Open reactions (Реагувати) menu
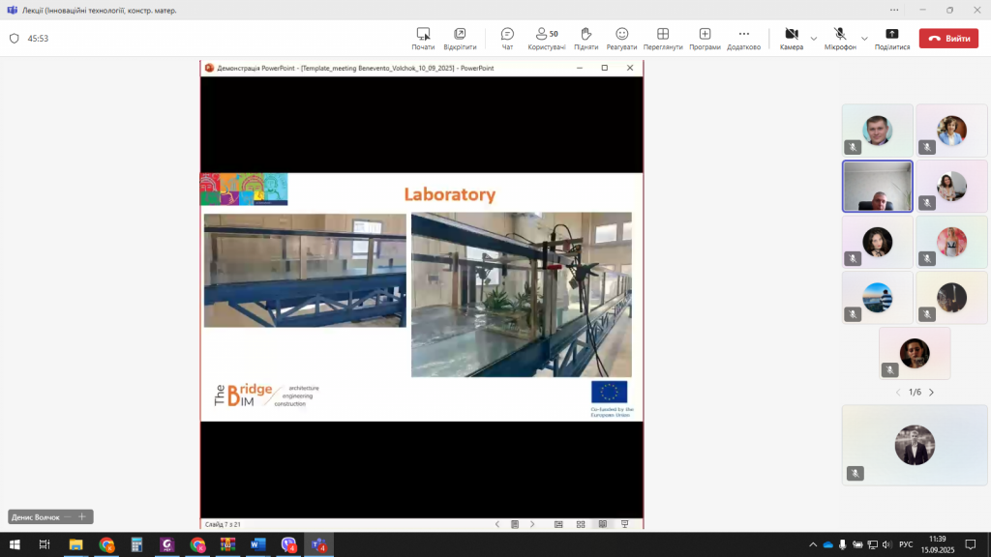This screenshot has width=991, height=557. coord(622,38)
